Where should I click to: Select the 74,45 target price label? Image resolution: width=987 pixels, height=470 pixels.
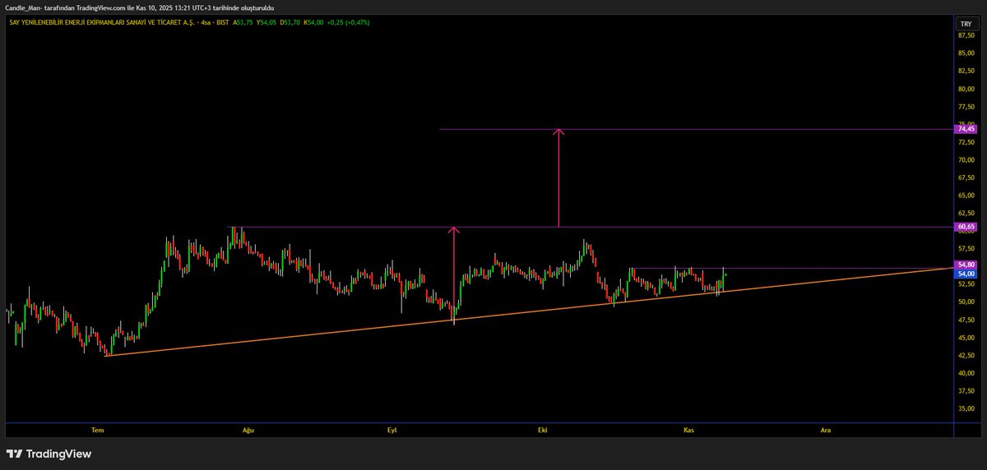[966, 129]
